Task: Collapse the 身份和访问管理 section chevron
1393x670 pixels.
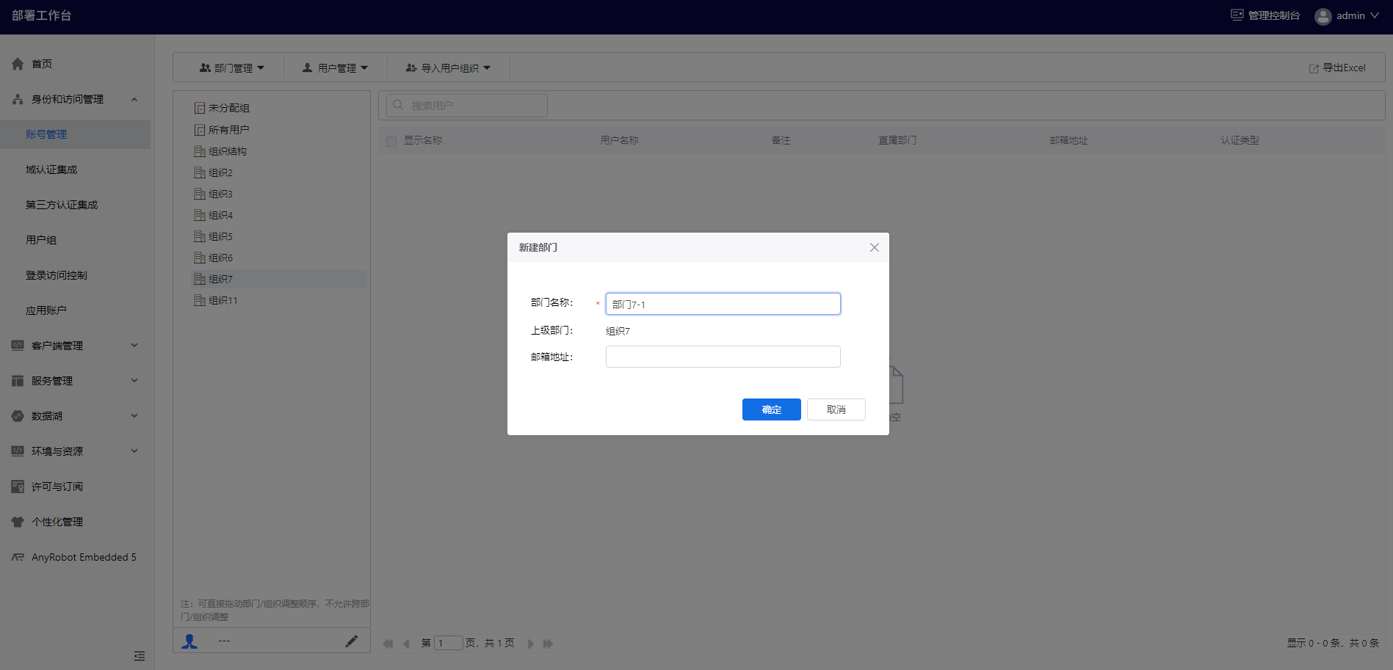Action: (x=134, y=99)
